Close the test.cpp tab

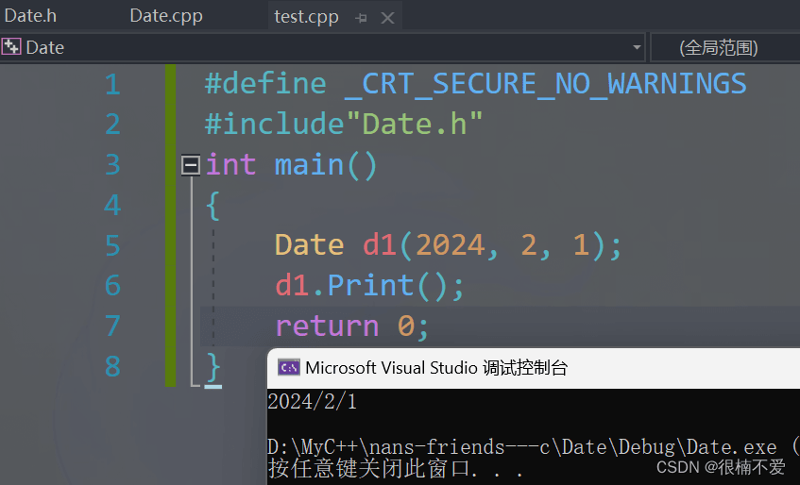pyautogui.click(x=388, y=18)
